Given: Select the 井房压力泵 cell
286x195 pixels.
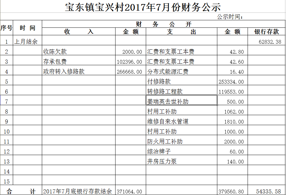Looking at the screenshot, I should click(x=181, y=160).
